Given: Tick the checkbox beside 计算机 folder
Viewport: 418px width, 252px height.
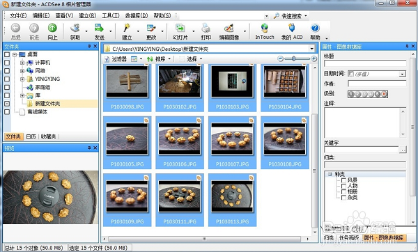Looking at the screenshot, I should tap(7, 63).
